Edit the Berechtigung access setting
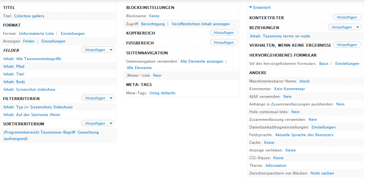Viewport: 365px width, 179px height. click(x=153, y=24)
